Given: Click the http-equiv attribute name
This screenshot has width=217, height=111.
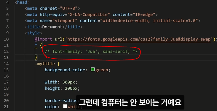Looking at the screenshot, I should (52, 15).
